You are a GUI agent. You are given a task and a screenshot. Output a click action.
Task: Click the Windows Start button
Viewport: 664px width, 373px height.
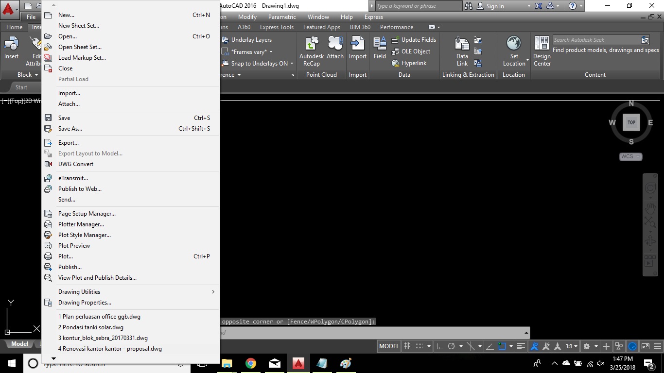11,363
